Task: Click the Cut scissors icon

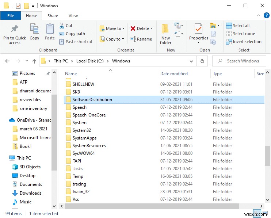Action: tap(62, 26)
